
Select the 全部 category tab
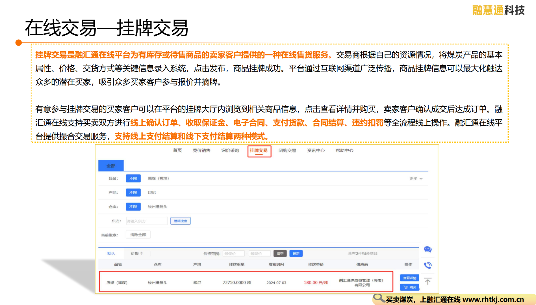point(111,166)
